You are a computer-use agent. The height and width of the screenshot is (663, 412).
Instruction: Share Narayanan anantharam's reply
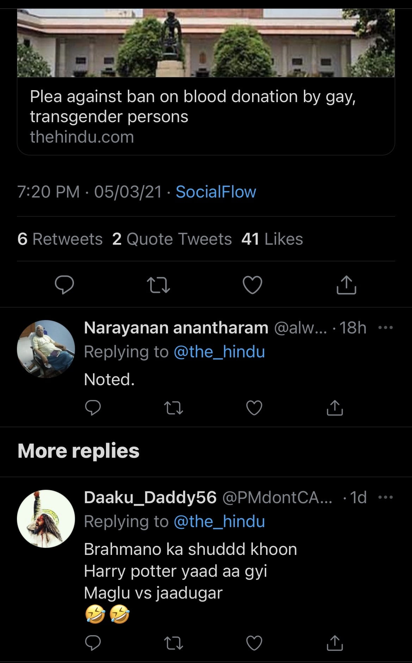(335, 408)
